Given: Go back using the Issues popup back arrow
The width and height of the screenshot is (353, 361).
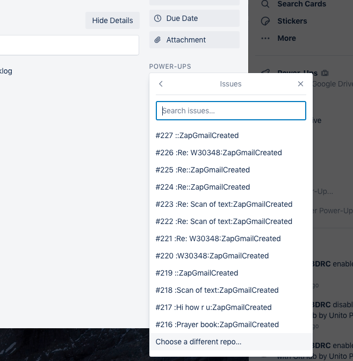Looking at the screenshot, I should (x=161, y=84).
